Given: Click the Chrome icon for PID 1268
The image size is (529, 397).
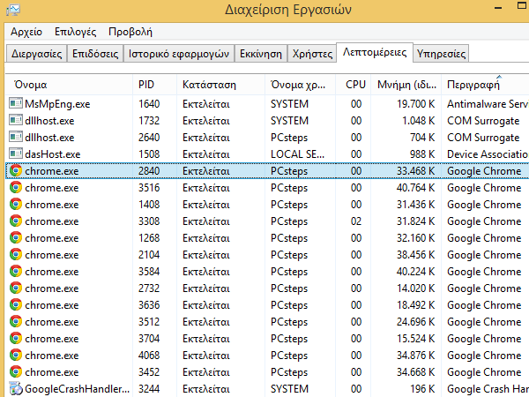Looking at the screenshot, I should point(16,237).
